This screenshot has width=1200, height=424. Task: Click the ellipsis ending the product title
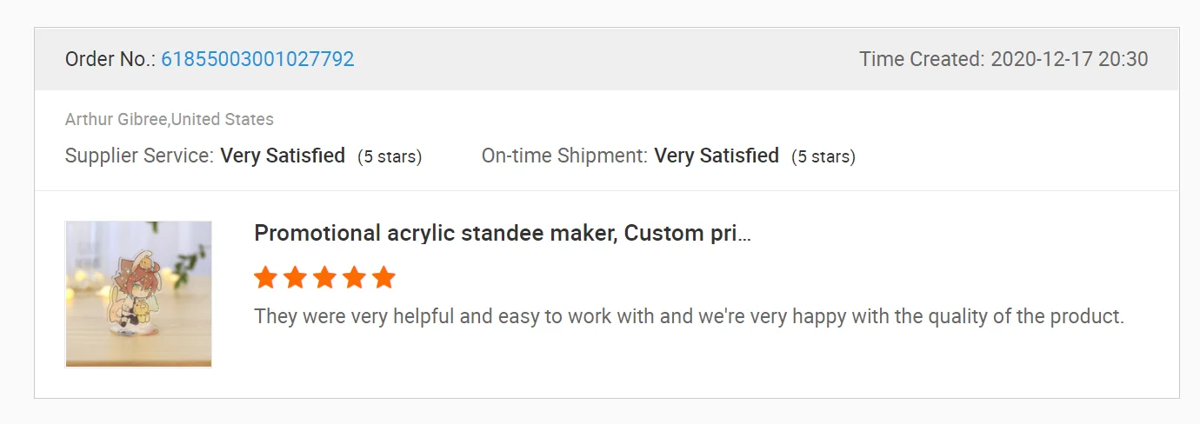pos(743,235)
